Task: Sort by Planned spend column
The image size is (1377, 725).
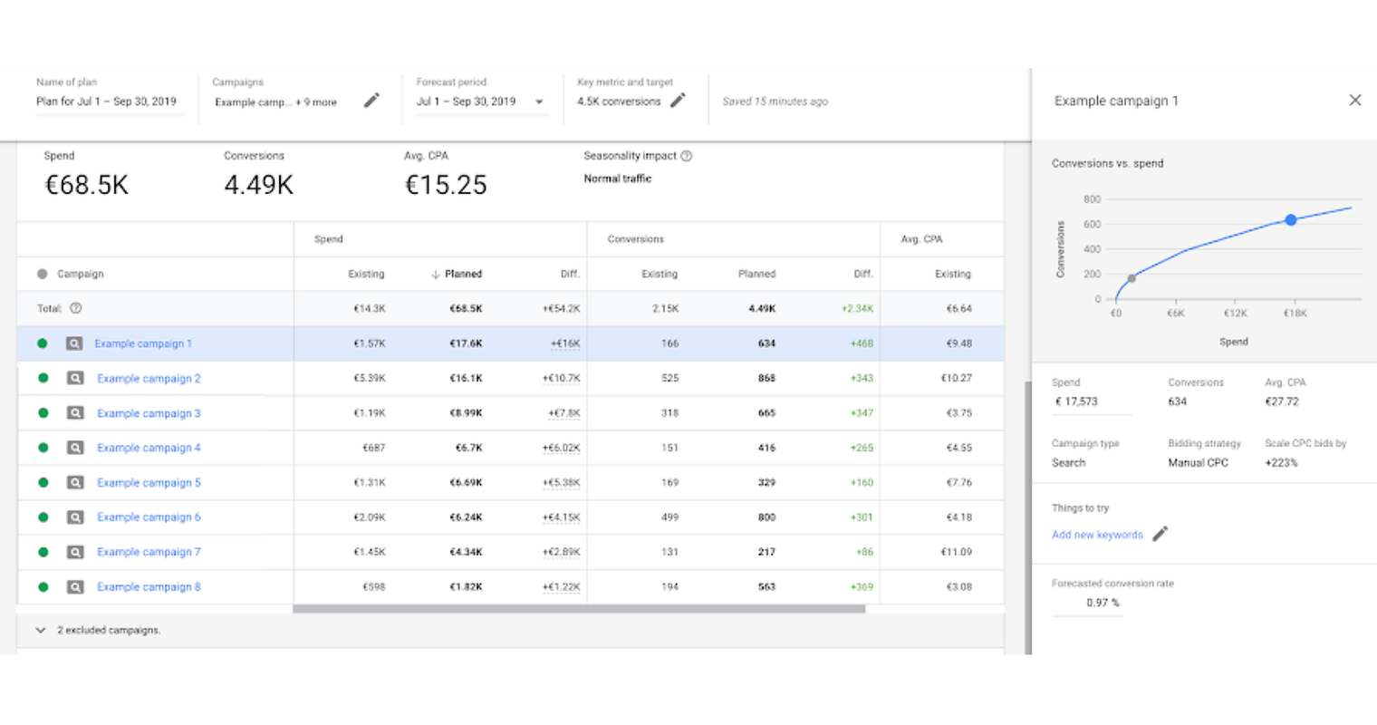Action: (x=457, y=274)
